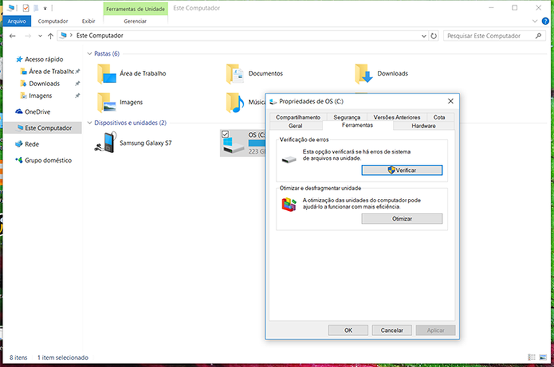Click the Este Computador icon in address bar
The image size is (554, 367).
[x=63, y=35]
